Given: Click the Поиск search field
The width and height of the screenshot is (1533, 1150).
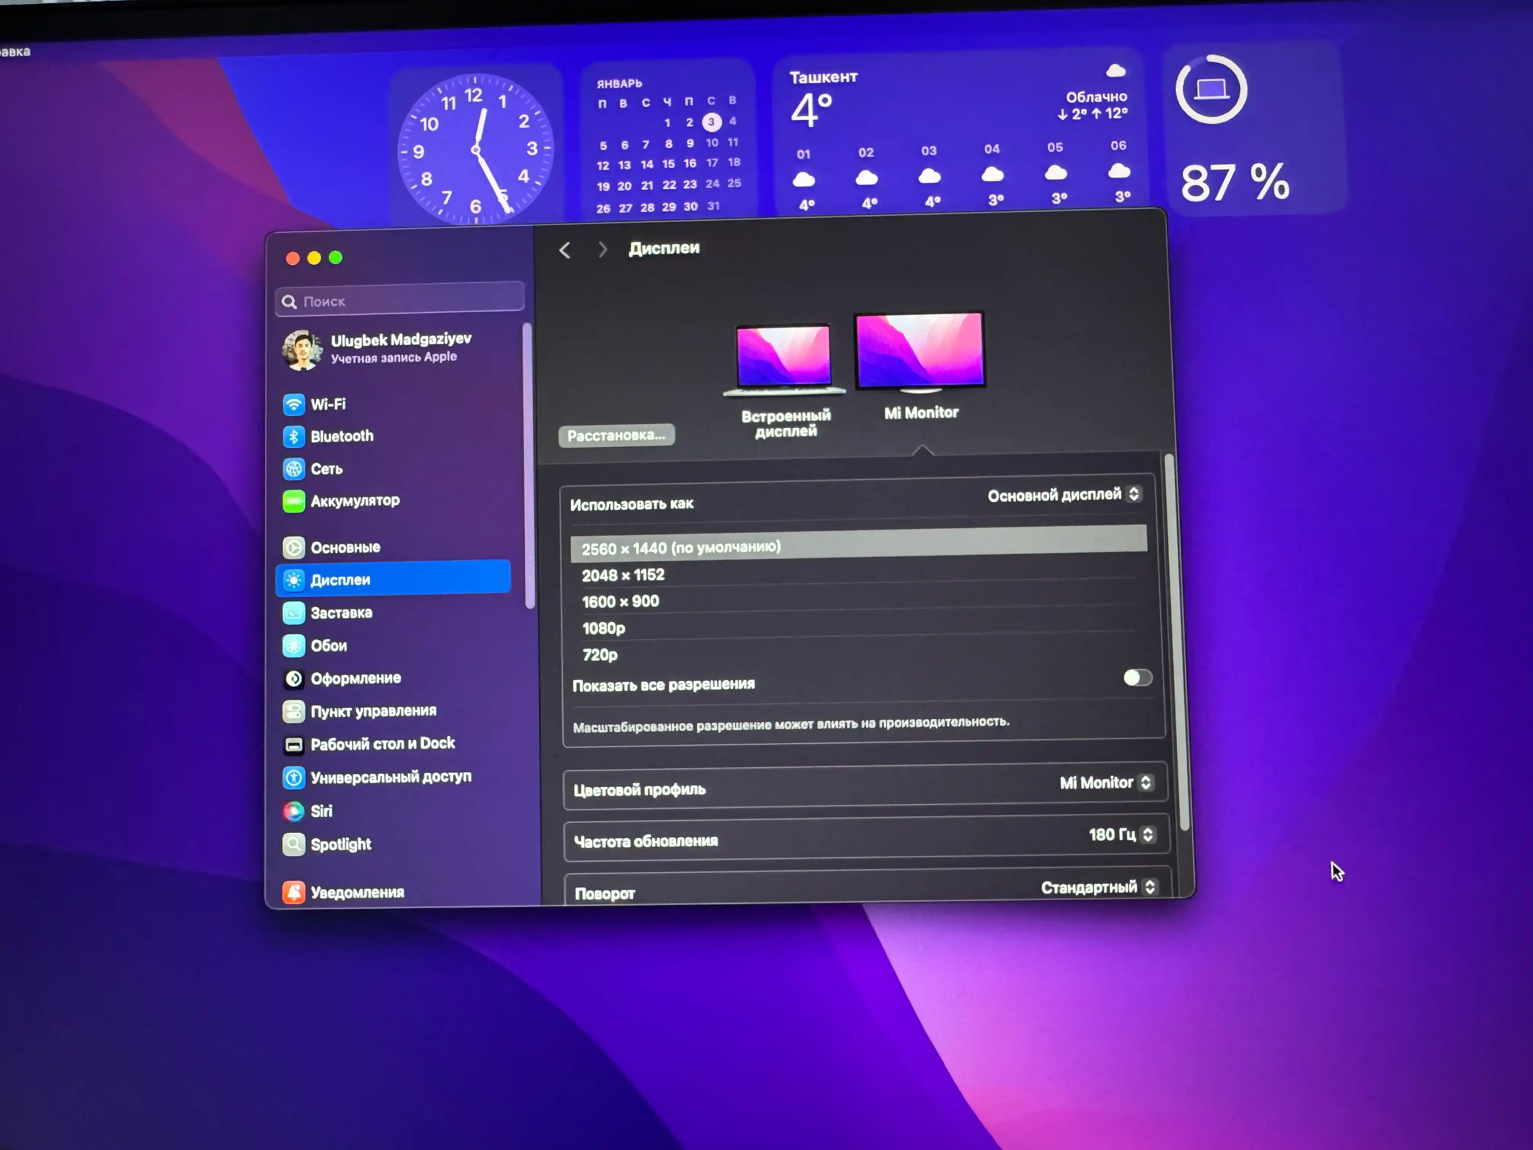Looking at the screenshot, I should (x=399, y=300).
